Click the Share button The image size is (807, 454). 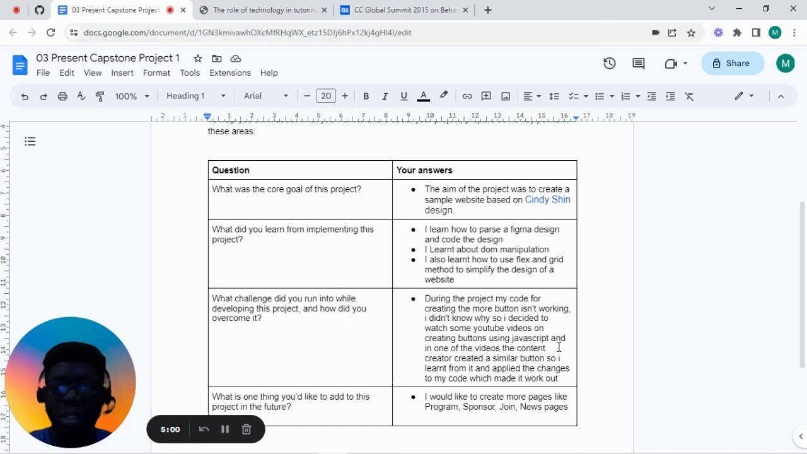(x=733, y=63)
